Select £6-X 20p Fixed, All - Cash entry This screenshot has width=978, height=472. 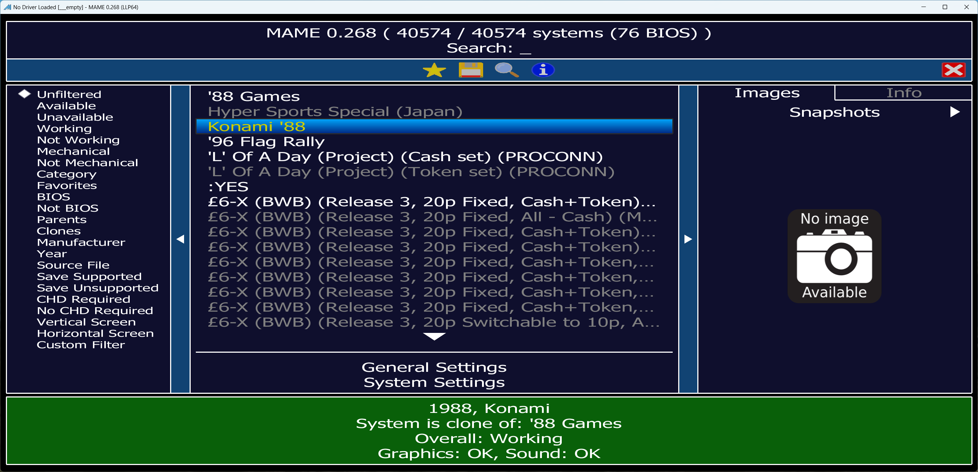(x=434, y=217)
